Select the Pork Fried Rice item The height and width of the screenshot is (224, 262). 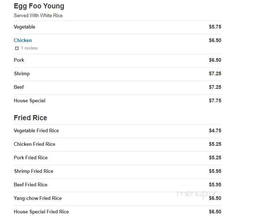pos(31,157)
